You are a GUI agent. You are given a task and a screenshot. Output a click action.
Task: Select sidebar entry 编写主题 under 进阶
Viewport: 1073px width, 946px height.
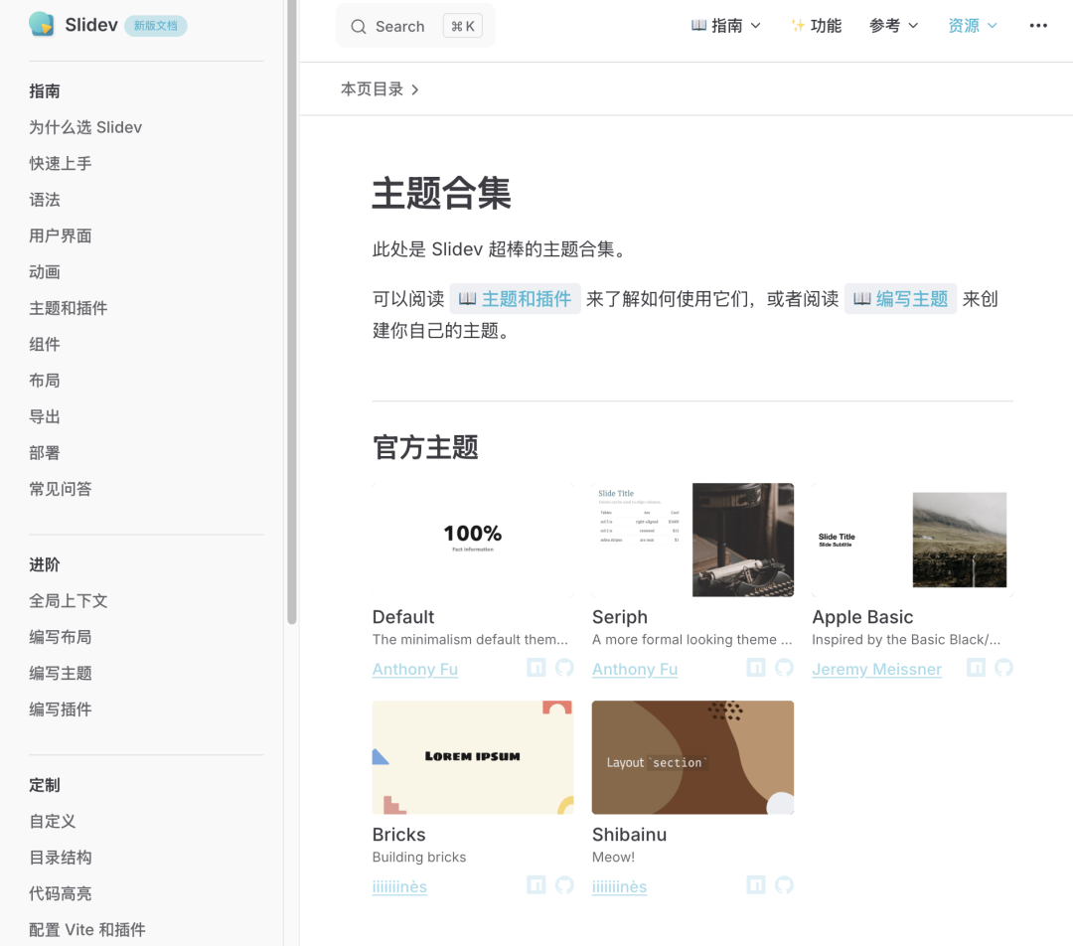[61, 674]
